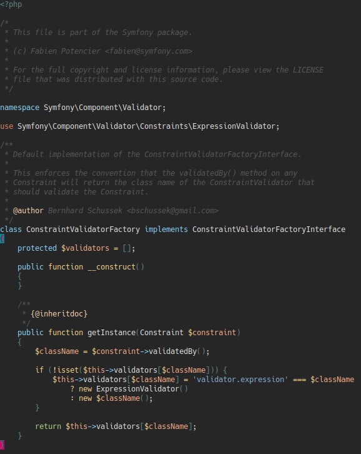This screenshot has width=361, height=454.
Task: Click 'file that was distributed with this source code.' line
Action: (117, 79)
